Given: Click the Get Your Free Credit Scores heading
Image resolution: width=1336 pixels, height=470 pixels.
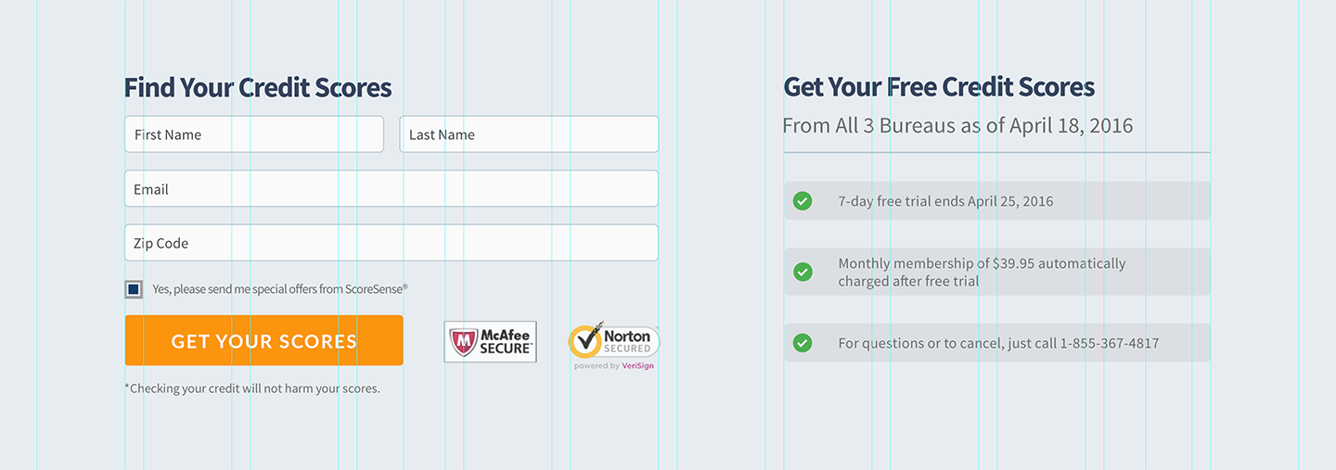Looking at the screenshot, I should point(939,87).
